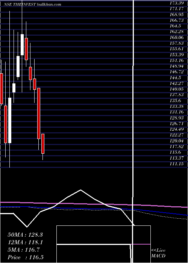The width and height of the screenshot is (188, 263).
Task: Click the 171.17 price axis label
Action: (177, 9)
